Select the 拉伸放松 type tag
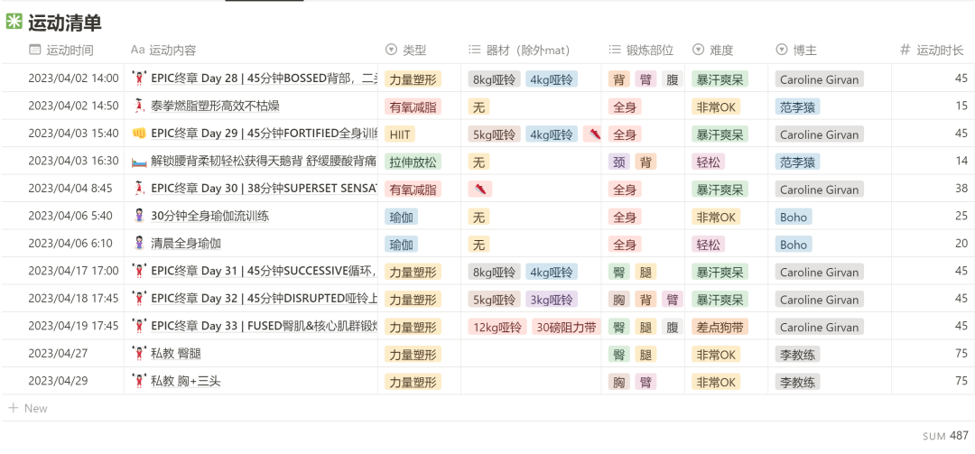The height and width of the screenshot is (454, 975). [x=413, y=162]
